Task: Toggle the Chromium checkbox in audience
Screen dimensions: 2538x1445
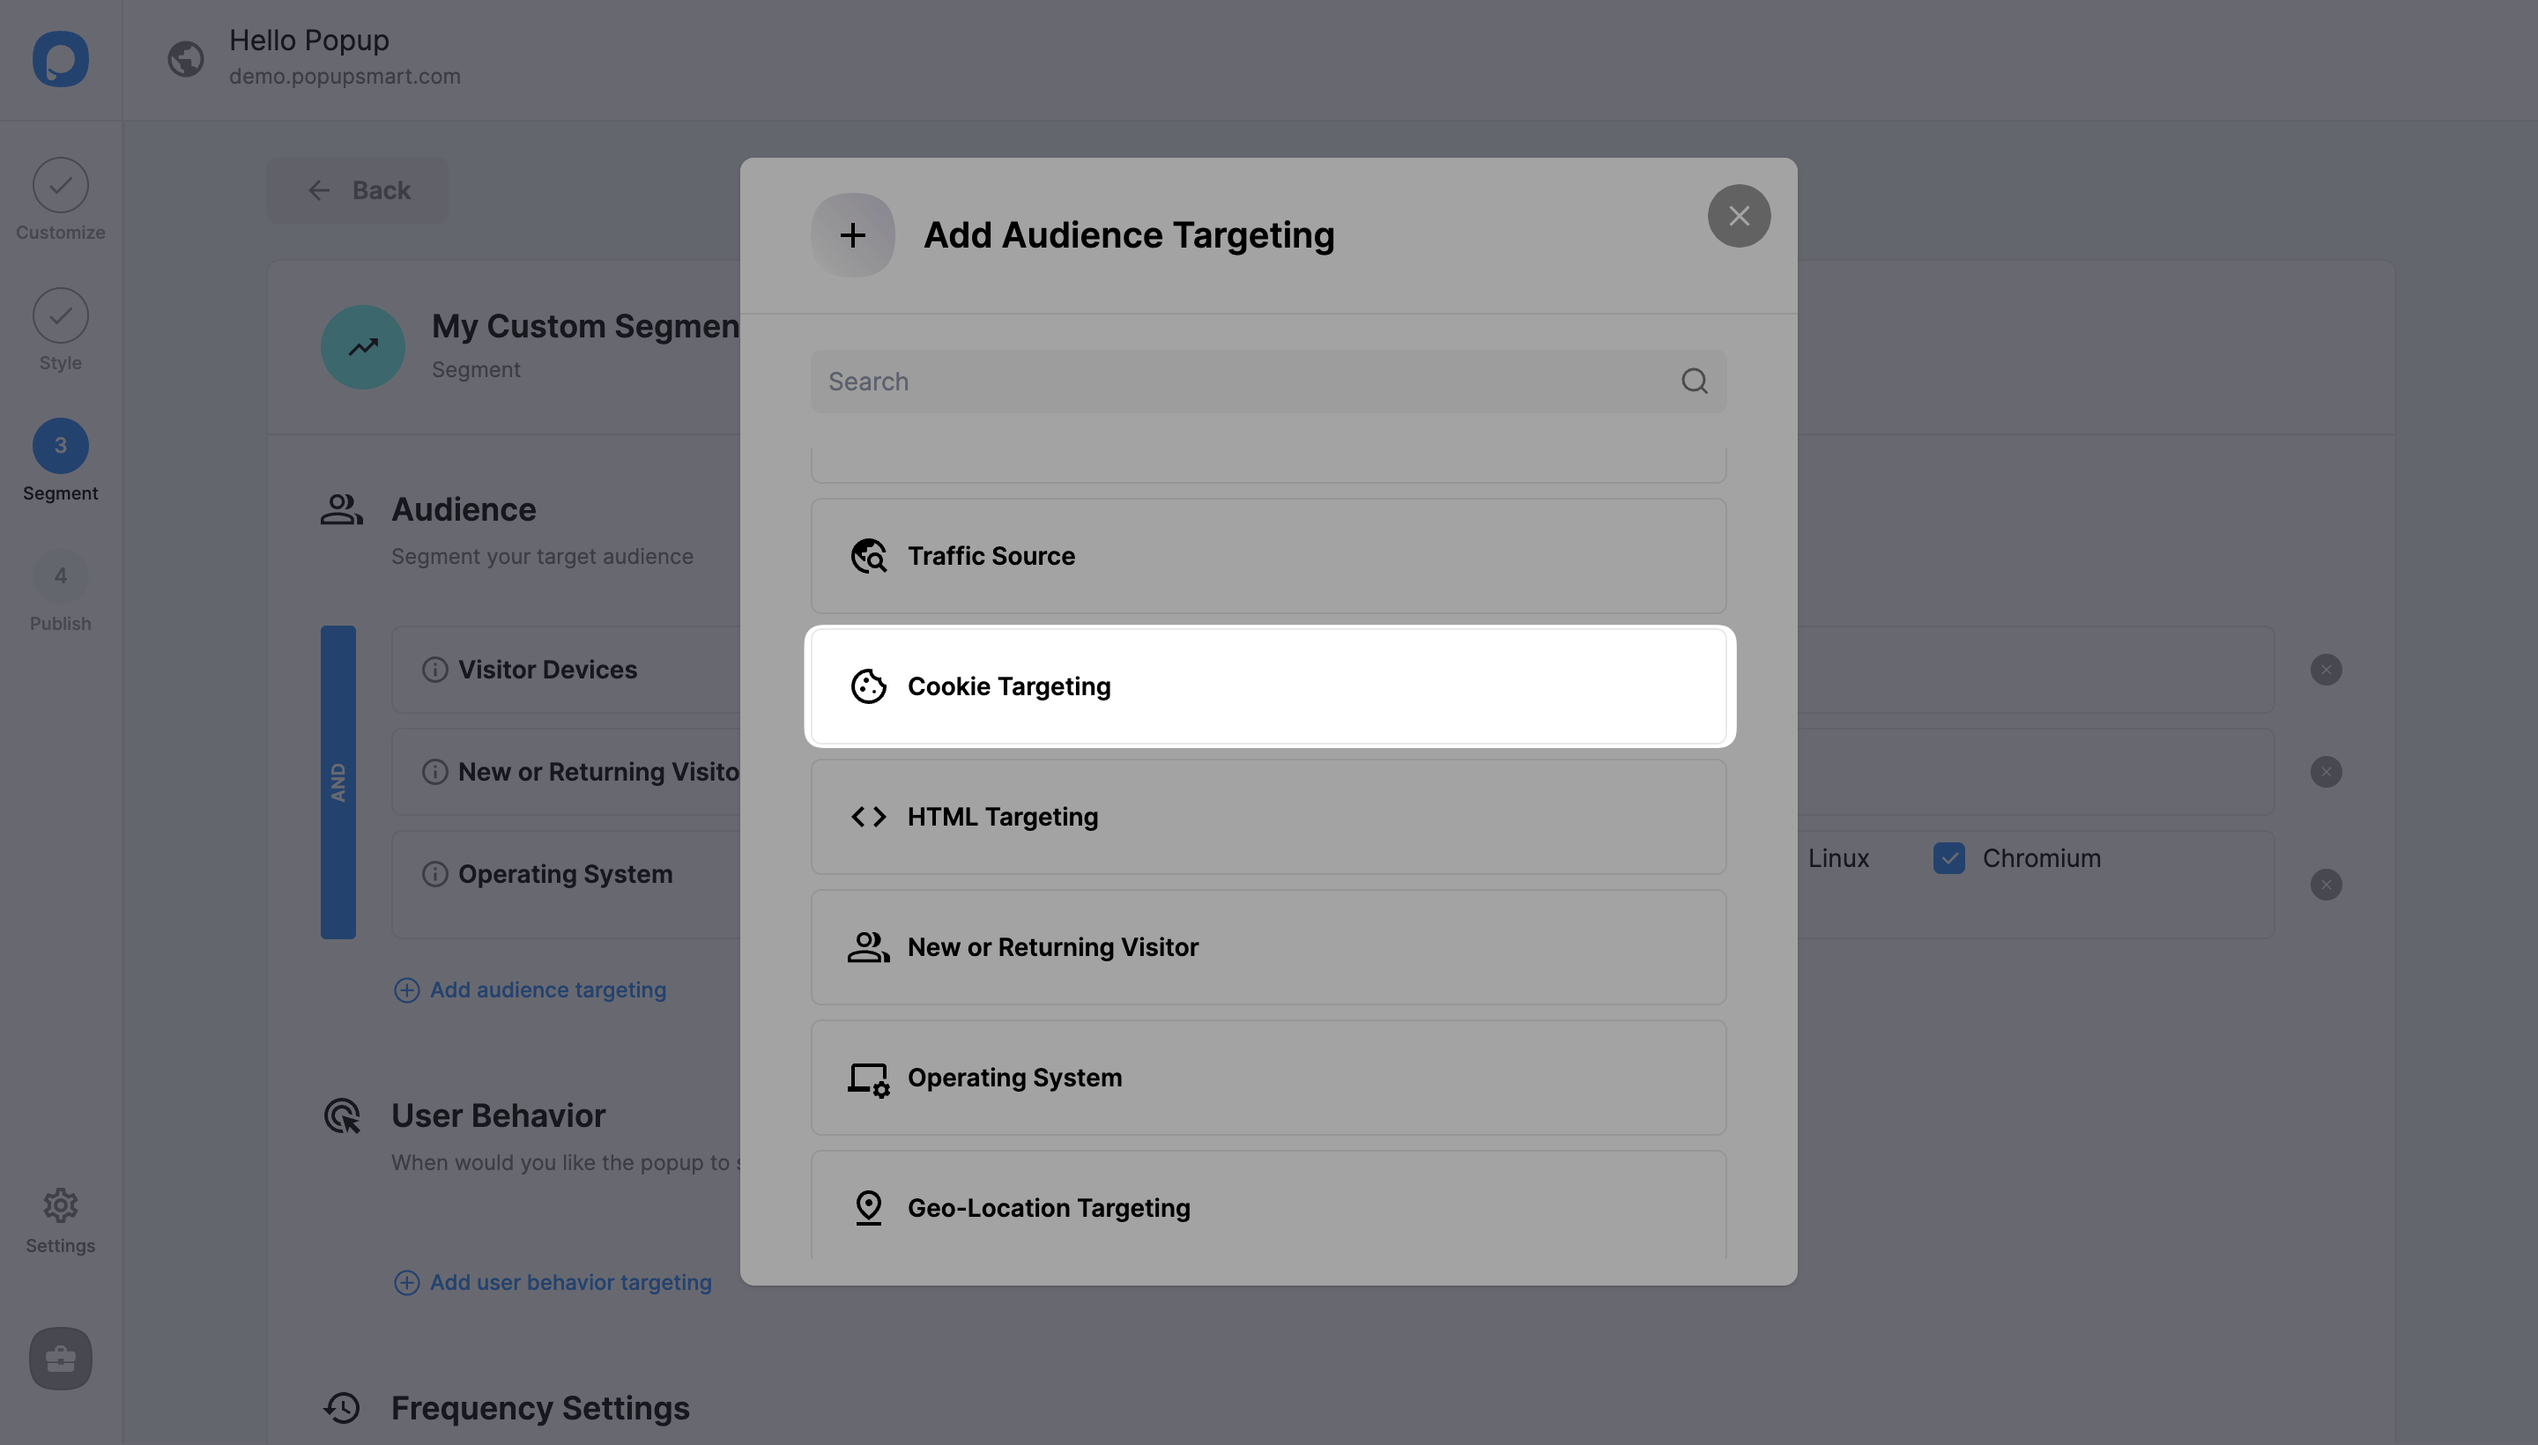Action: [x=1948, y=857]
